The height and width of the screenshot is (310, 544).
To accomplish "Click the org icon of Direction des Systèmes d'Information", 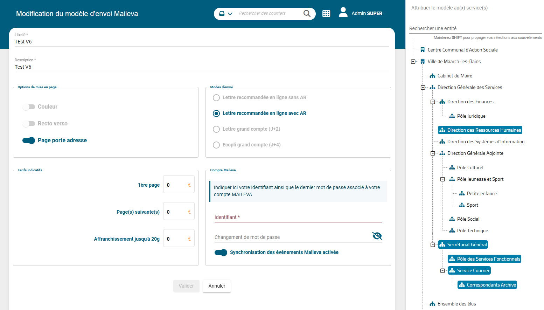I will [442, 142].
